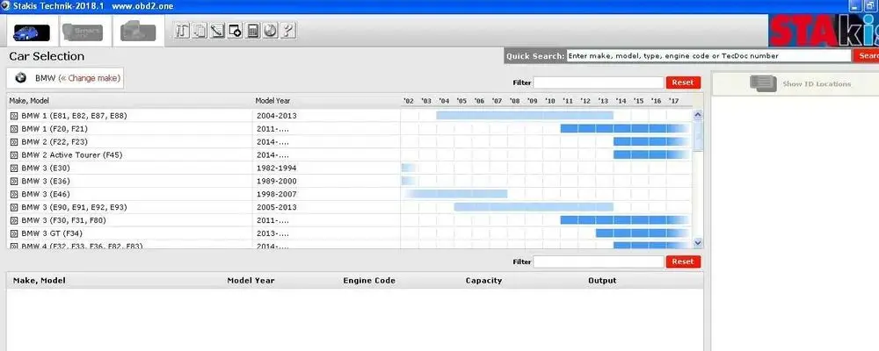Expand BMW 3 (E90, E91, E92, E93) row icon

click(14, 207)
